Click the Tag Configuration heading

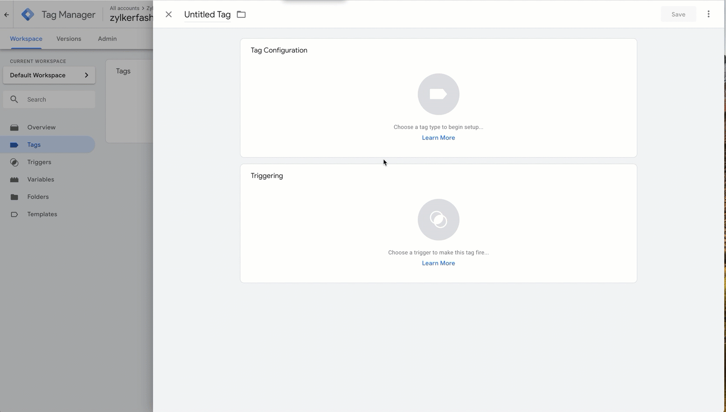pyautogui.click(x=279, y=50)
